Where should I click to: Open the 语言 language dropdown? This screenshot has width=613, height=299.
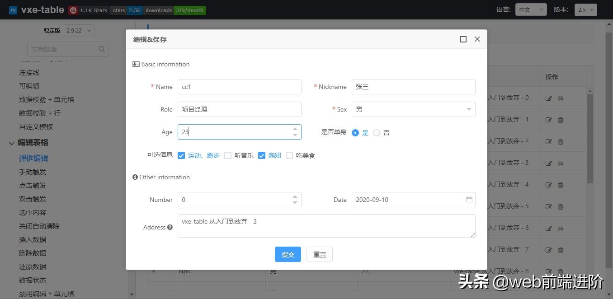coord(531,9)
